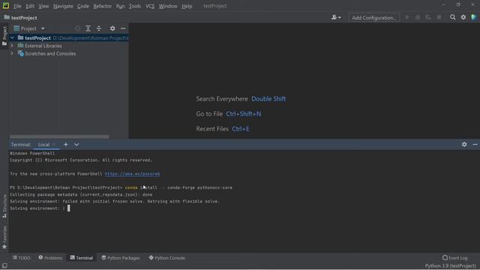This screenshot has height=270, width=480.
Task: Open the user account dropdown
Action: (336, 17)
